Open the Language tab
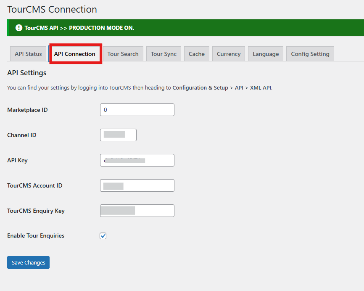 pos(266,54)
